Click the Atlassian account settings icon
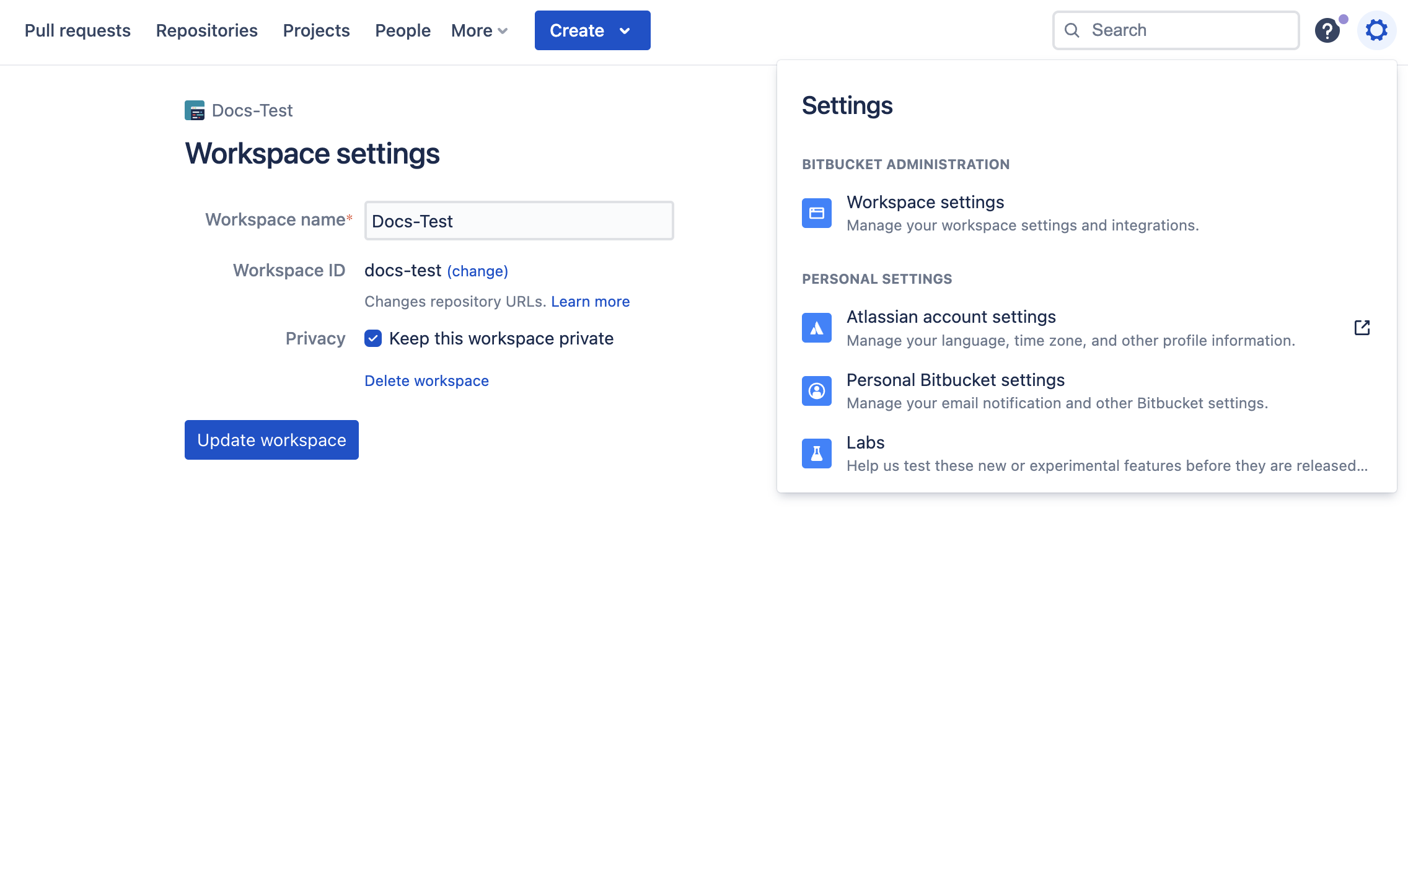The height and width of the screenshot is (881, 1408). (x=817, y=328)
